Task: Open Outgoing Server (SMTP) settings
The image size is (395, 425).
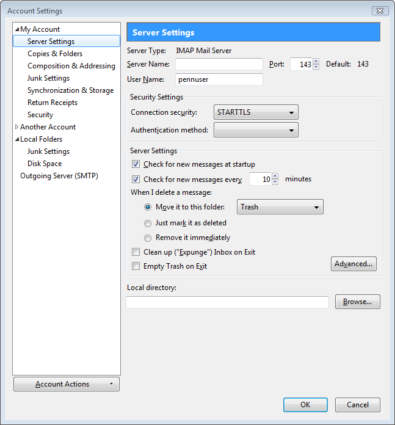Action: point(59,176)
